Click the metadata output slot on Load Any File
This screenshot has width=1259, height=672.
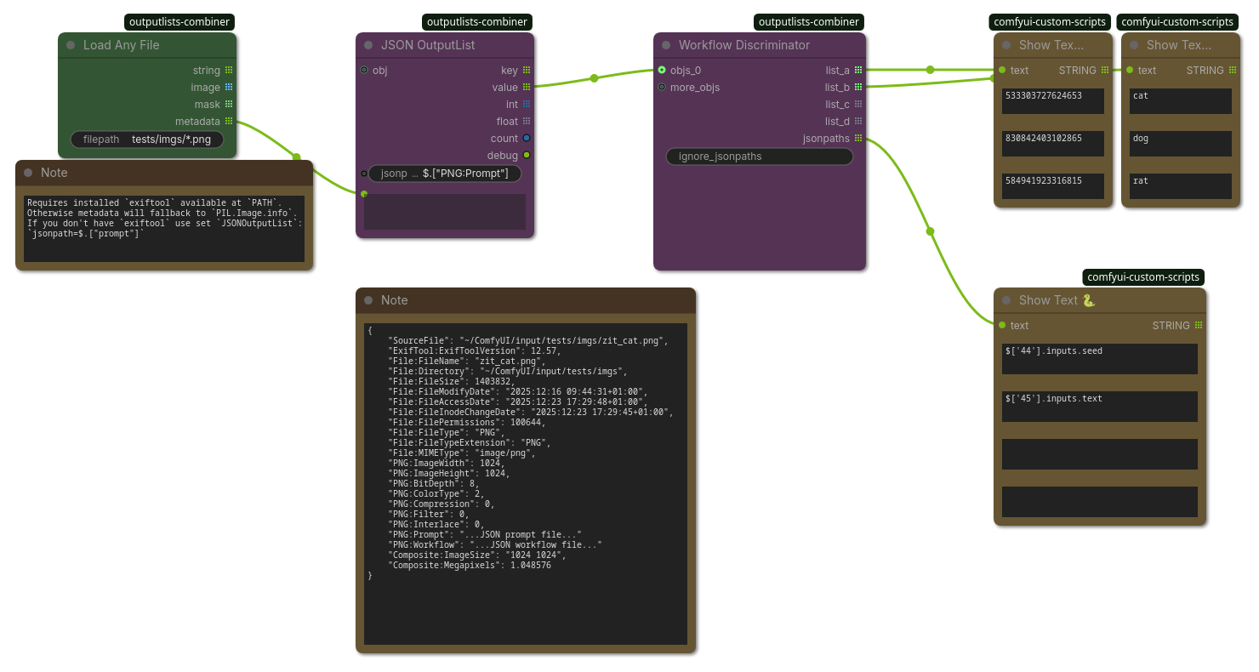tap(229, 122)
